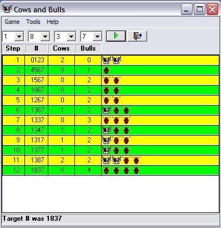Select the guess 1387 cell
Screen dimensions: 221x228
(x=37, y=160)
